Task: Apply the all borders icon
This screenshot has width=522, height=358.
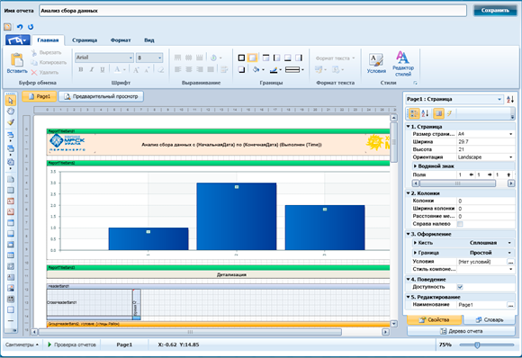Action: 242,58
